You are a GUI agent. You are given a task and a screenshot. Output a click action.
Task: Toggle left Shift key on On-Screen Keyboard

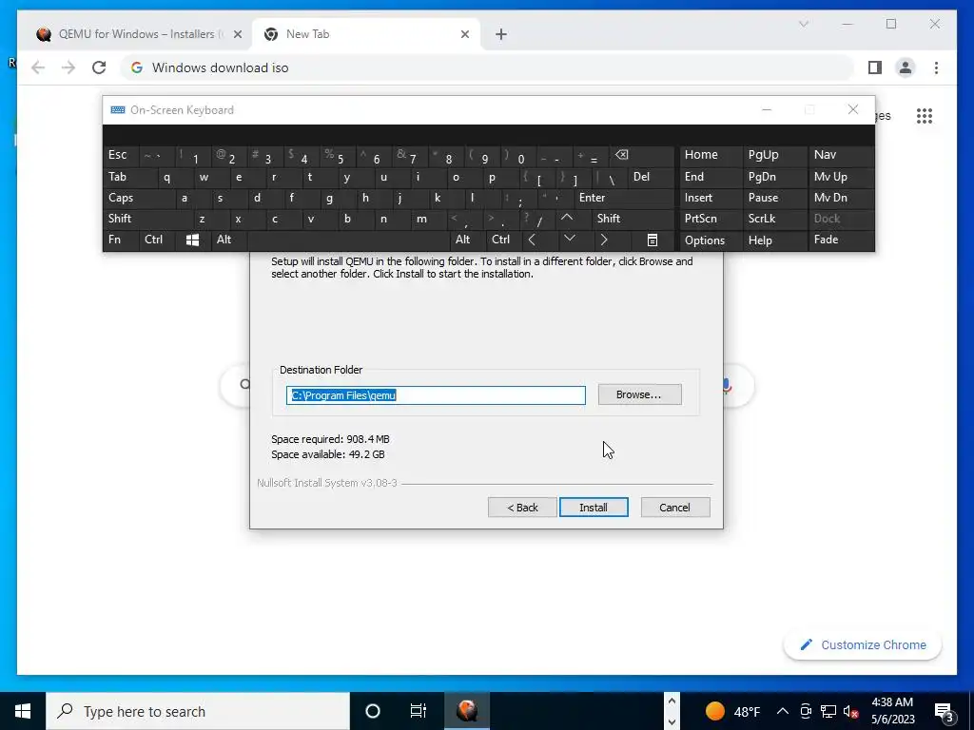pyautogui.click(x=148, y=219)
